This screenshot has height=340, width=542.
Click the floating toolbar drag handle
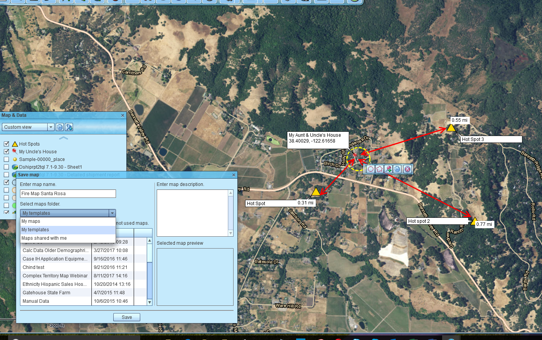pos(365,169)
